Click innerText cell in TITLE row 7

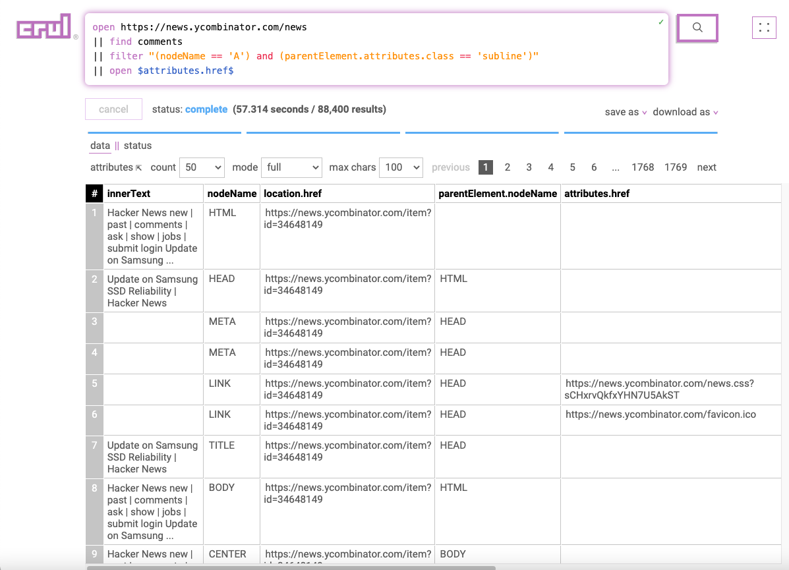click(153, 457)
